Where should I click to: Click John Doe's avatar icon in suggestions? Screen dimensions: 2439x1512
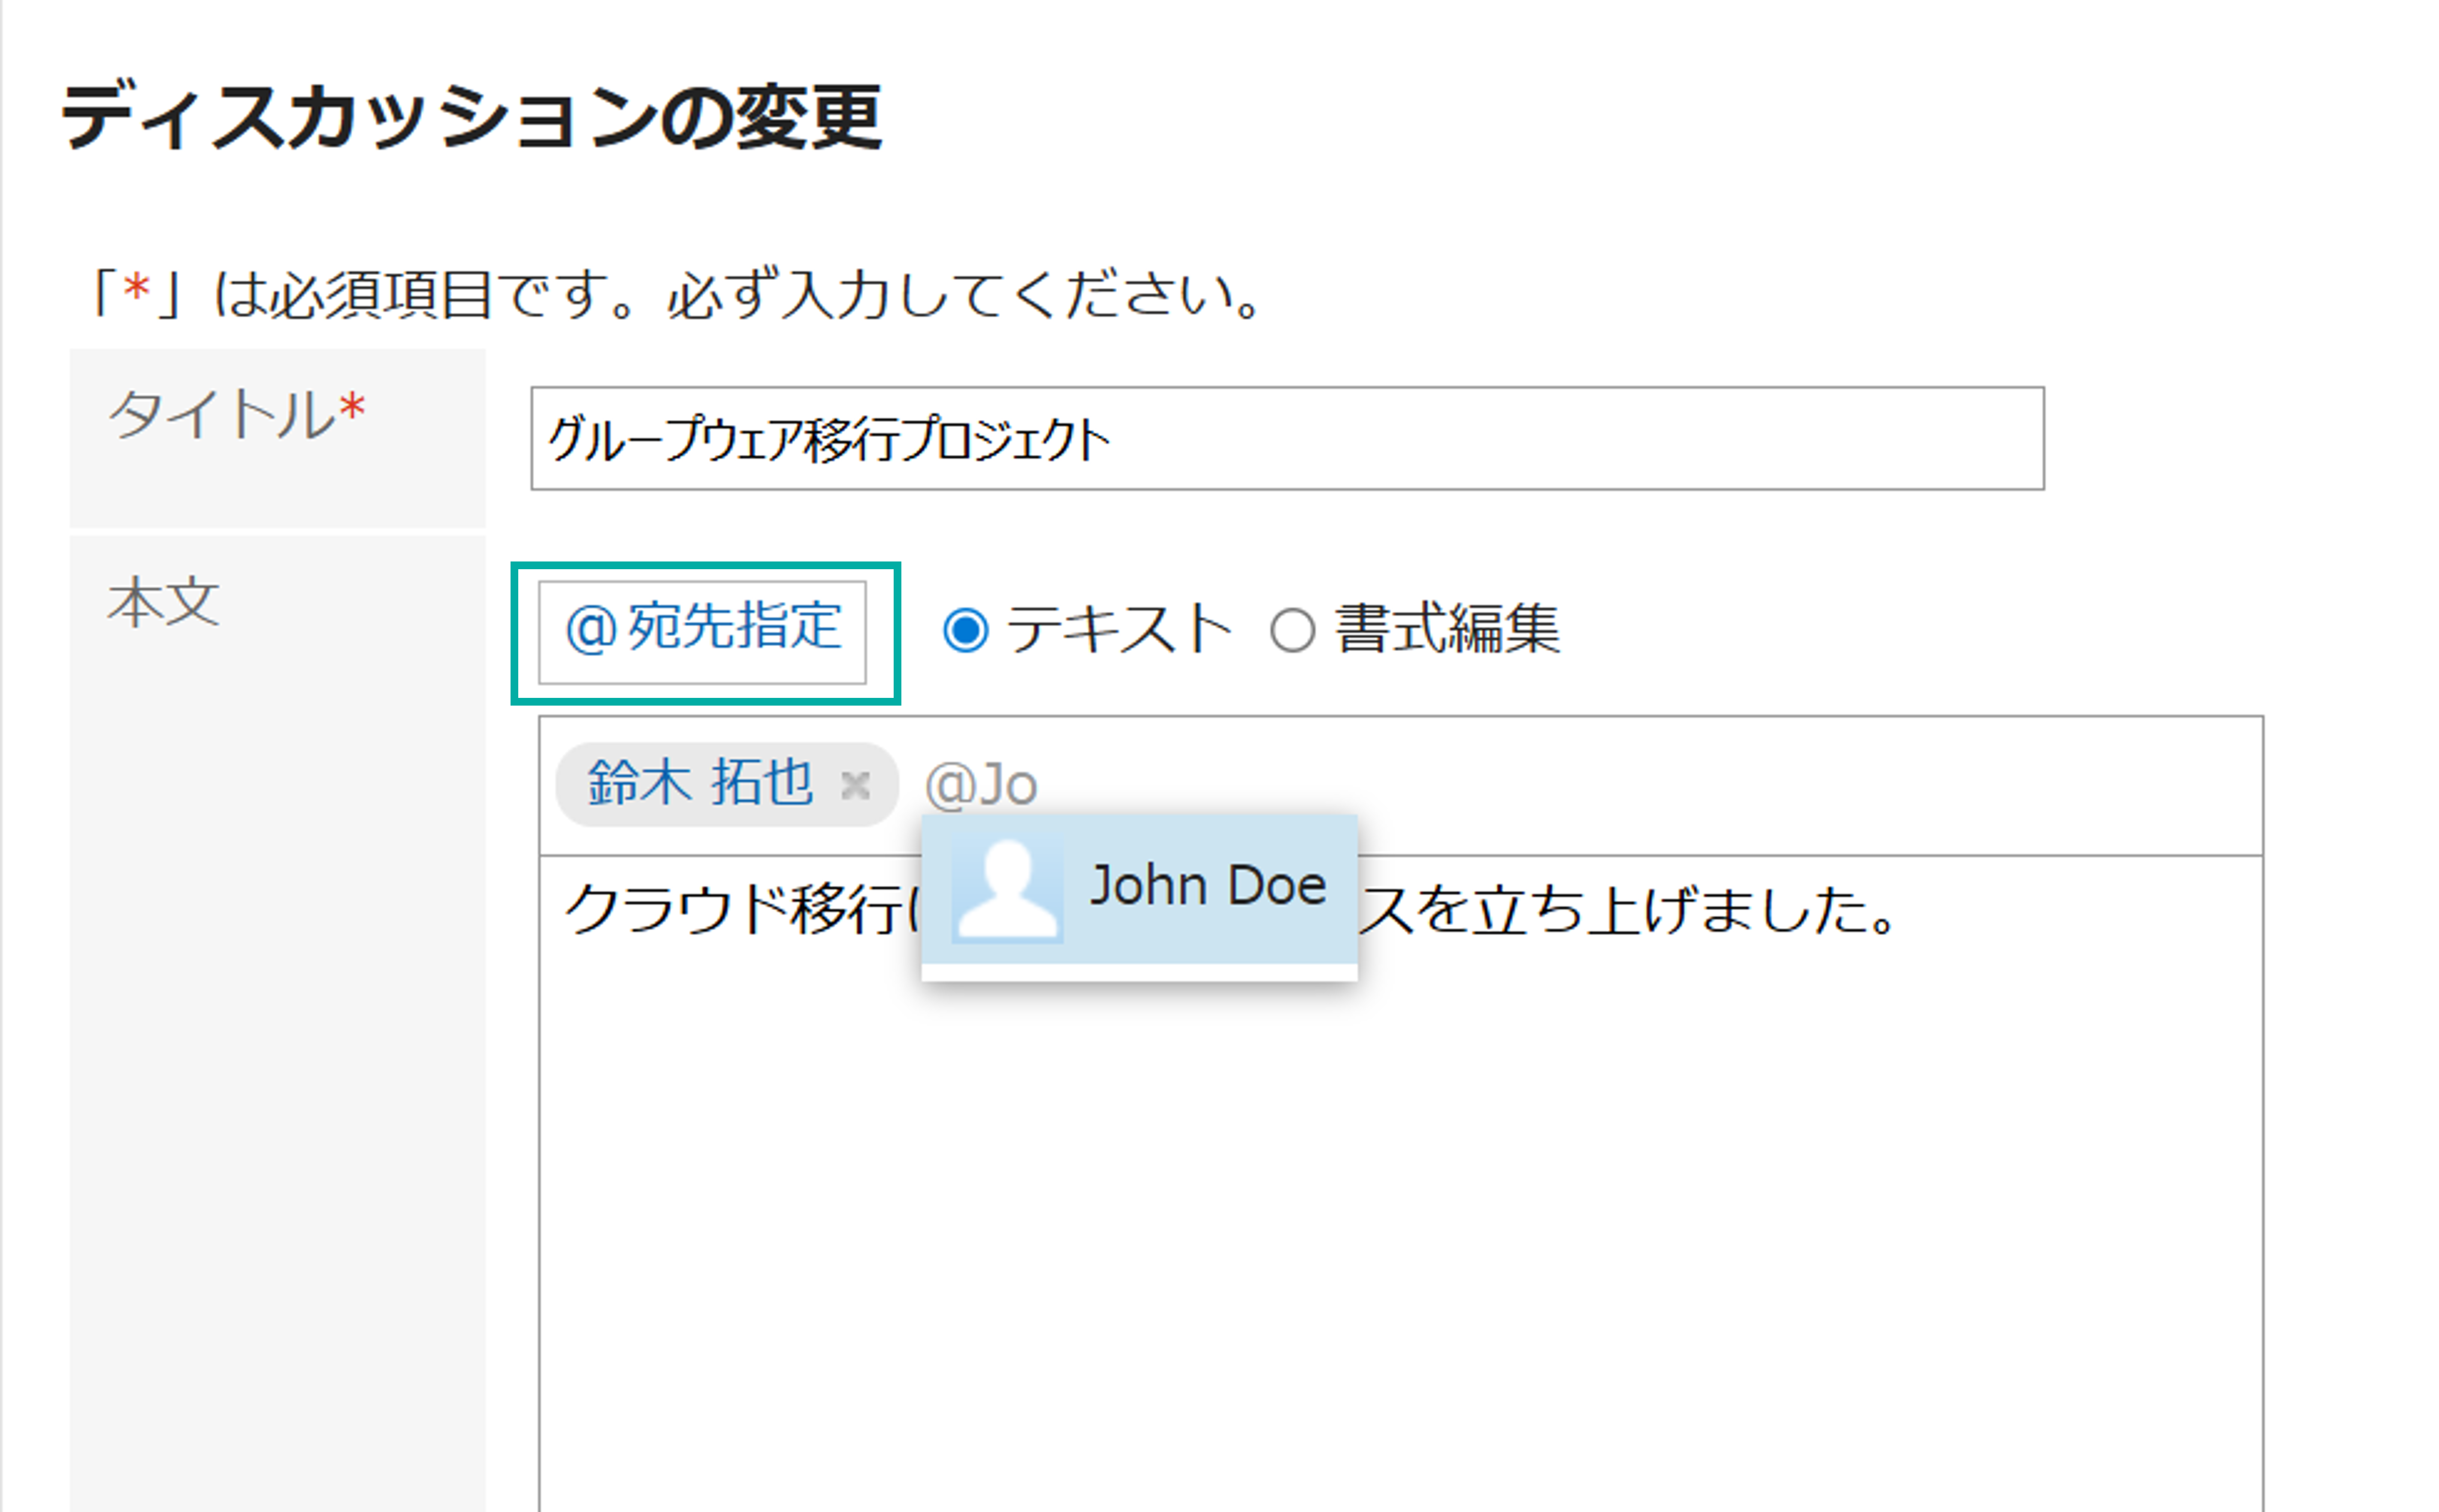(x=1006, y=889)
